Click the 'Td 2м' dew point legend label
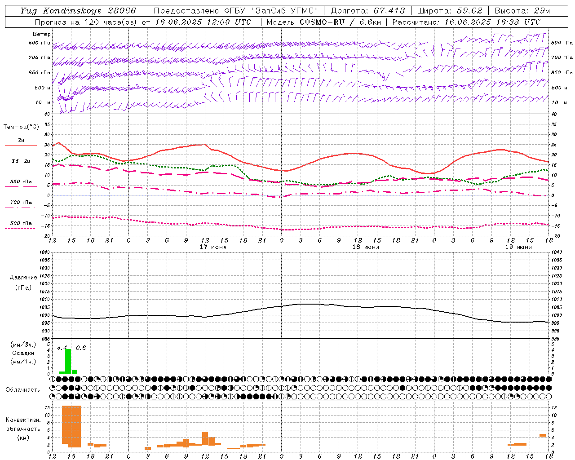This screenshot has width=575, height=460. point(21,161)
